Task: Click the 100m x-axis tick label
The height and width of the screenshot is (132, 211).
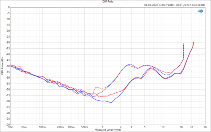Action: tap(42, 127)
